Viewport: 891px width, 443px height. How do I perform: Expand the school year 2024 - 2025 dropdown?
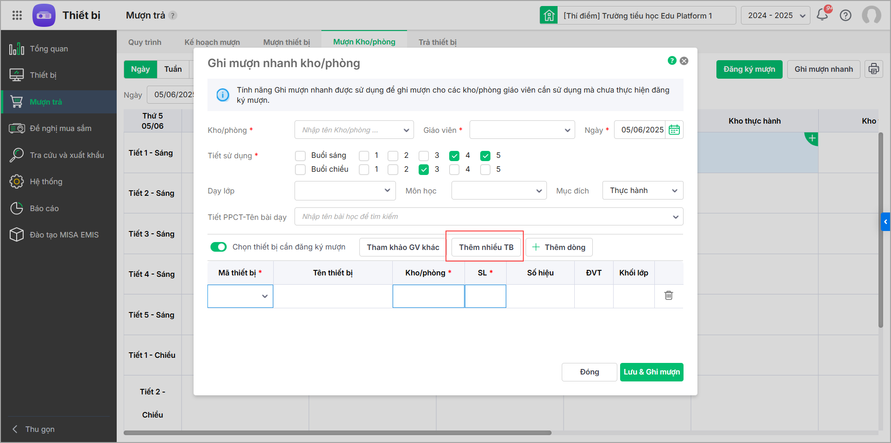[776, 15]
